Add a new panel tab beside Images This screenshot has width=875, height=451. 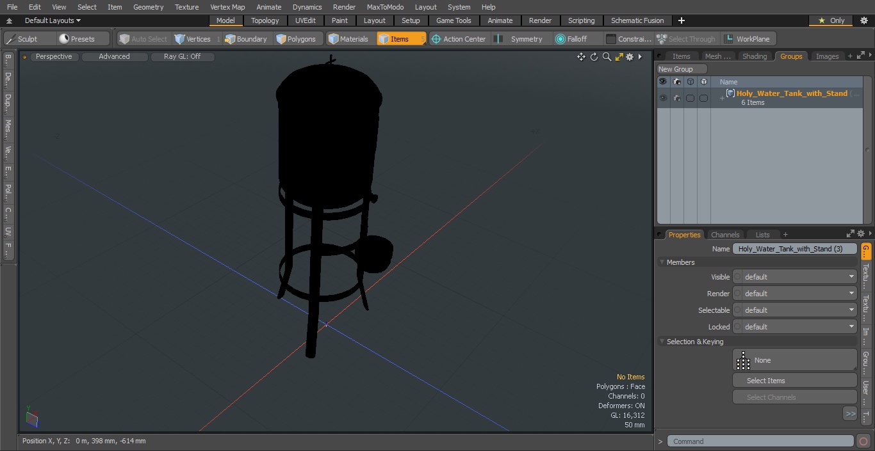(850, 56)
